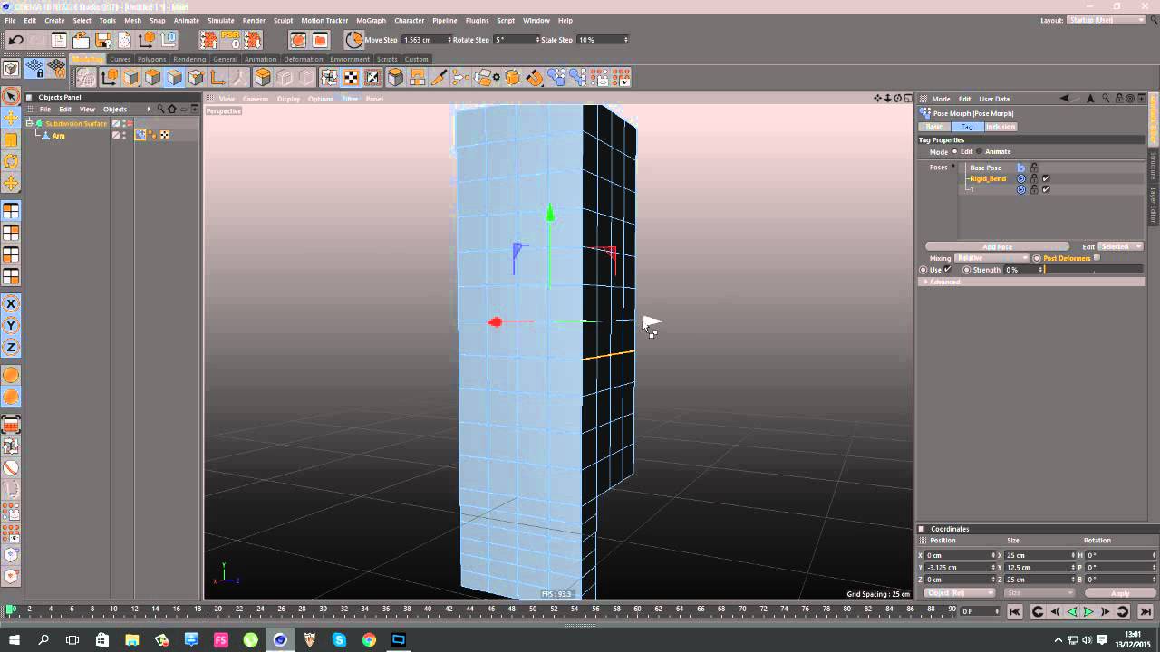Click the PSR reset icon
This screenshot has width=1160, height=652.
(231, 40)
